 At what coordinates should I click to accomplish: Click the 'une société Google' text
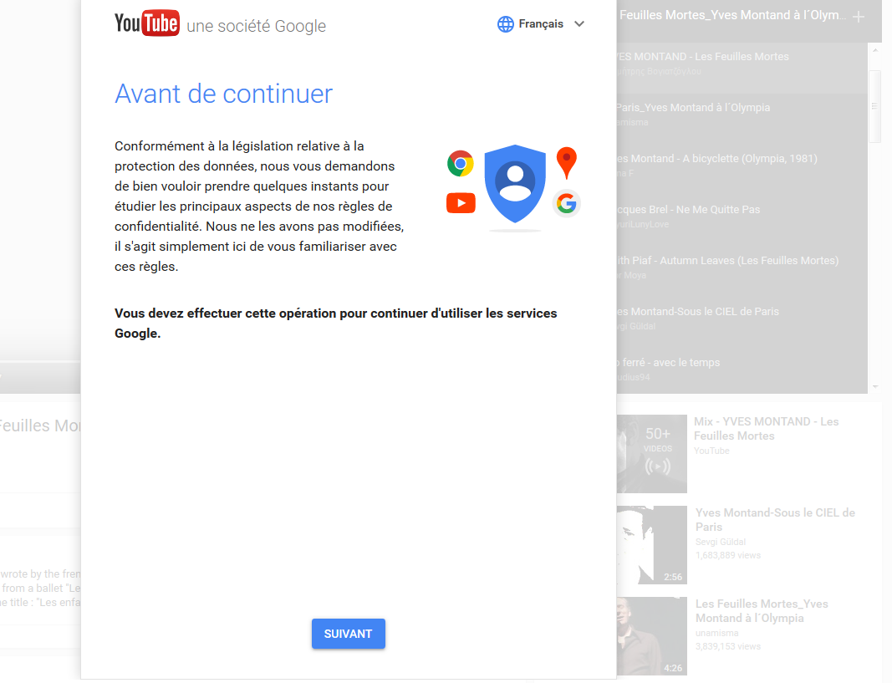256,26
